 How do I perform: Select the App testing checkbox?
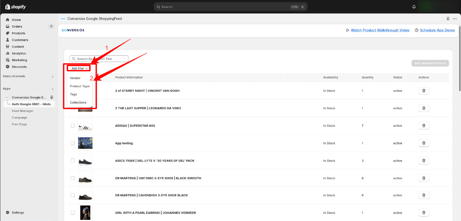tap(73, 143)
